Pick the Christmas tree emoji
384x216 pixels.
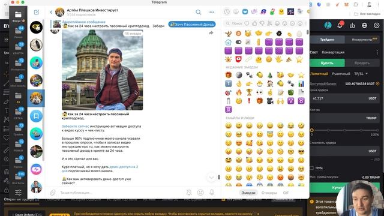pyautogui.click(x=270, y=75)
